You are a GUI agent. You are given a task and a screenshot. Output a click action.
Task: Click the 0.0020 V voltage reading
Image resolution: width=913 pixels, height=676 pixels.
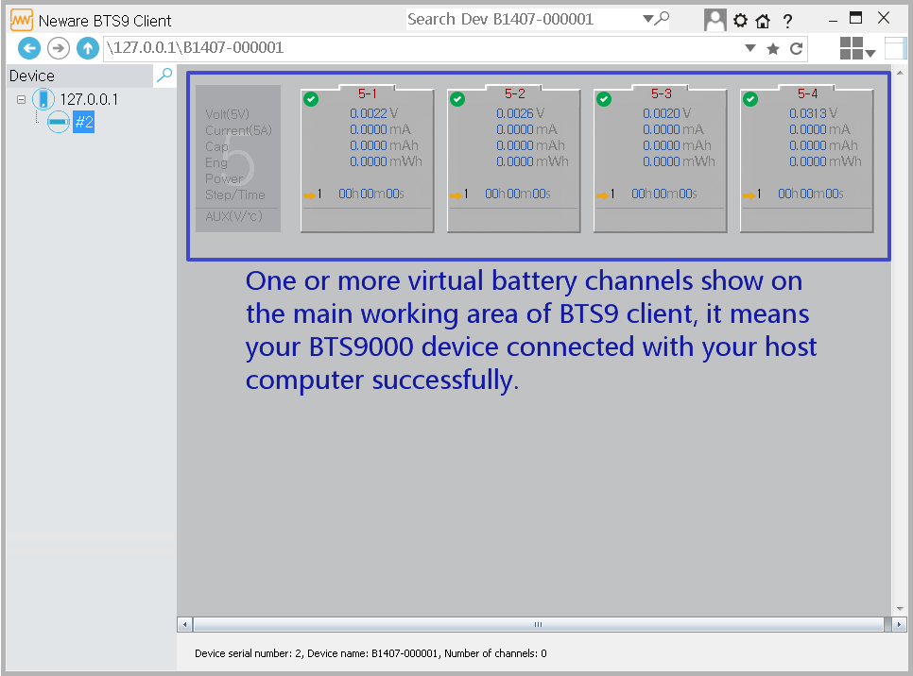point(667,113)
